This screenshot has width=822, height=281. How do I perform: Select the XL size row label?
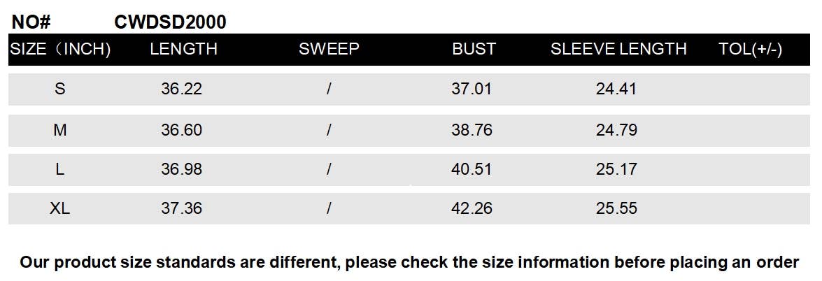(x=60, y=208)
